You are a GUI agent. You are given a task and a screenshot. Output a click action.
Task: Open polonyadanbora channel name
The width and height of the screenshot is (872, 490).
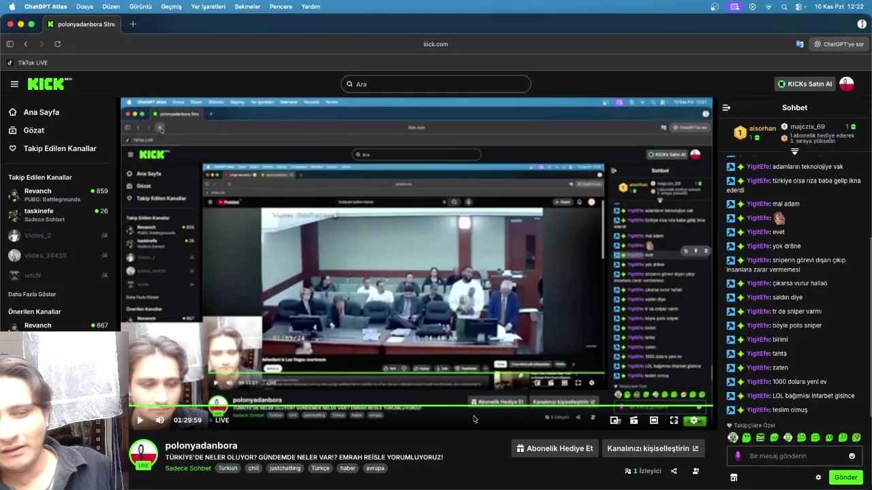[201, 446]
